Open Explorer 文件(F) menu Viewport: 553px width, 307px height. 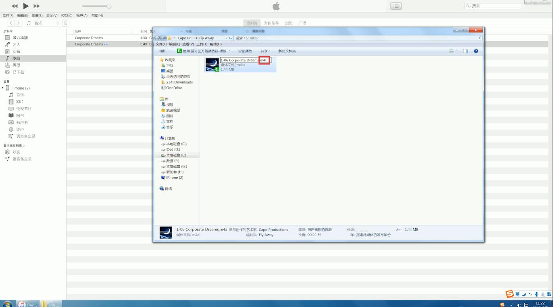tap(161, 44)
